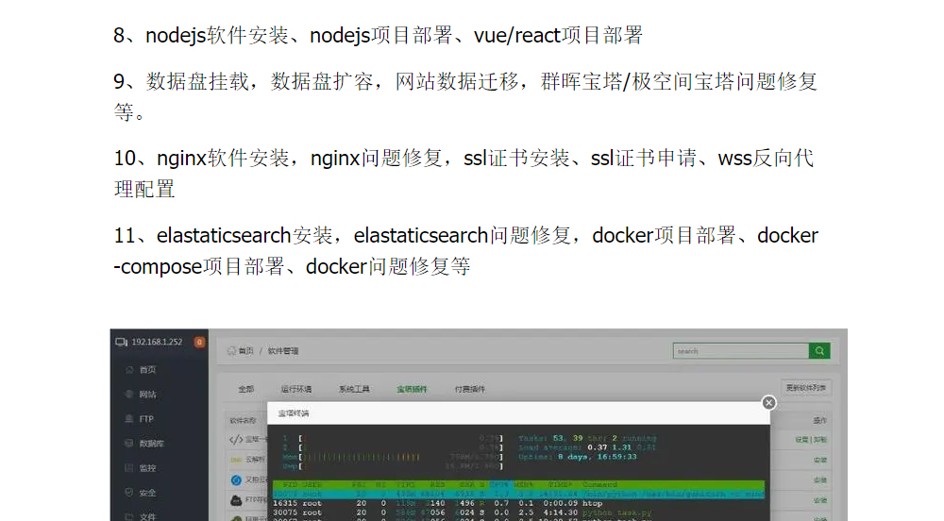Open 安全 in the left sidebar

pyautogui.click(x=147, y=493)
